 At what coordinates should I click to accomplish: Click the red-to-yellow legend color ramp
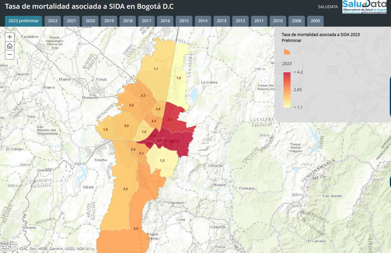pyautogui.click(x=287, y=90)
